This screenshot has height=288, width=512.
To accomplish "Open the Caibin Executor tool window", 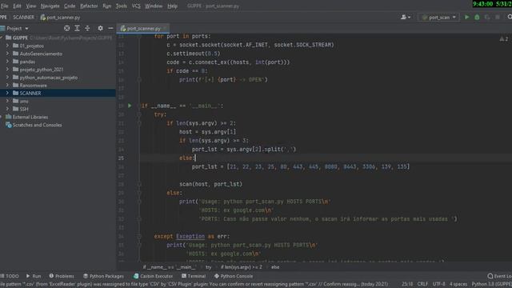I will [x=153, y=276].
